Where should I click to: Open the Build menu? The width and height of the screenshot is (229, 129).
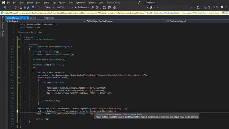pos(38,3)
